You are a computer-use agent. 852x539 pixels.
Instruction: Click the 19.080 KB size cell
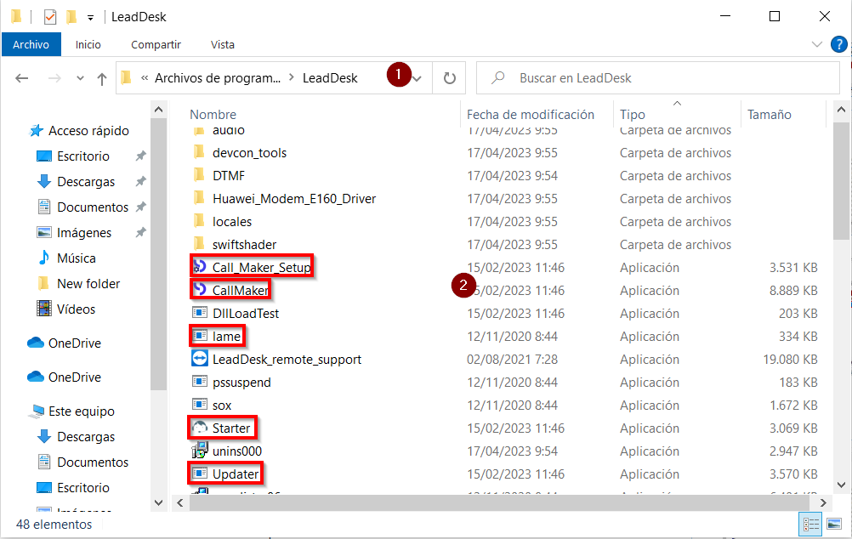coord(790,359)
